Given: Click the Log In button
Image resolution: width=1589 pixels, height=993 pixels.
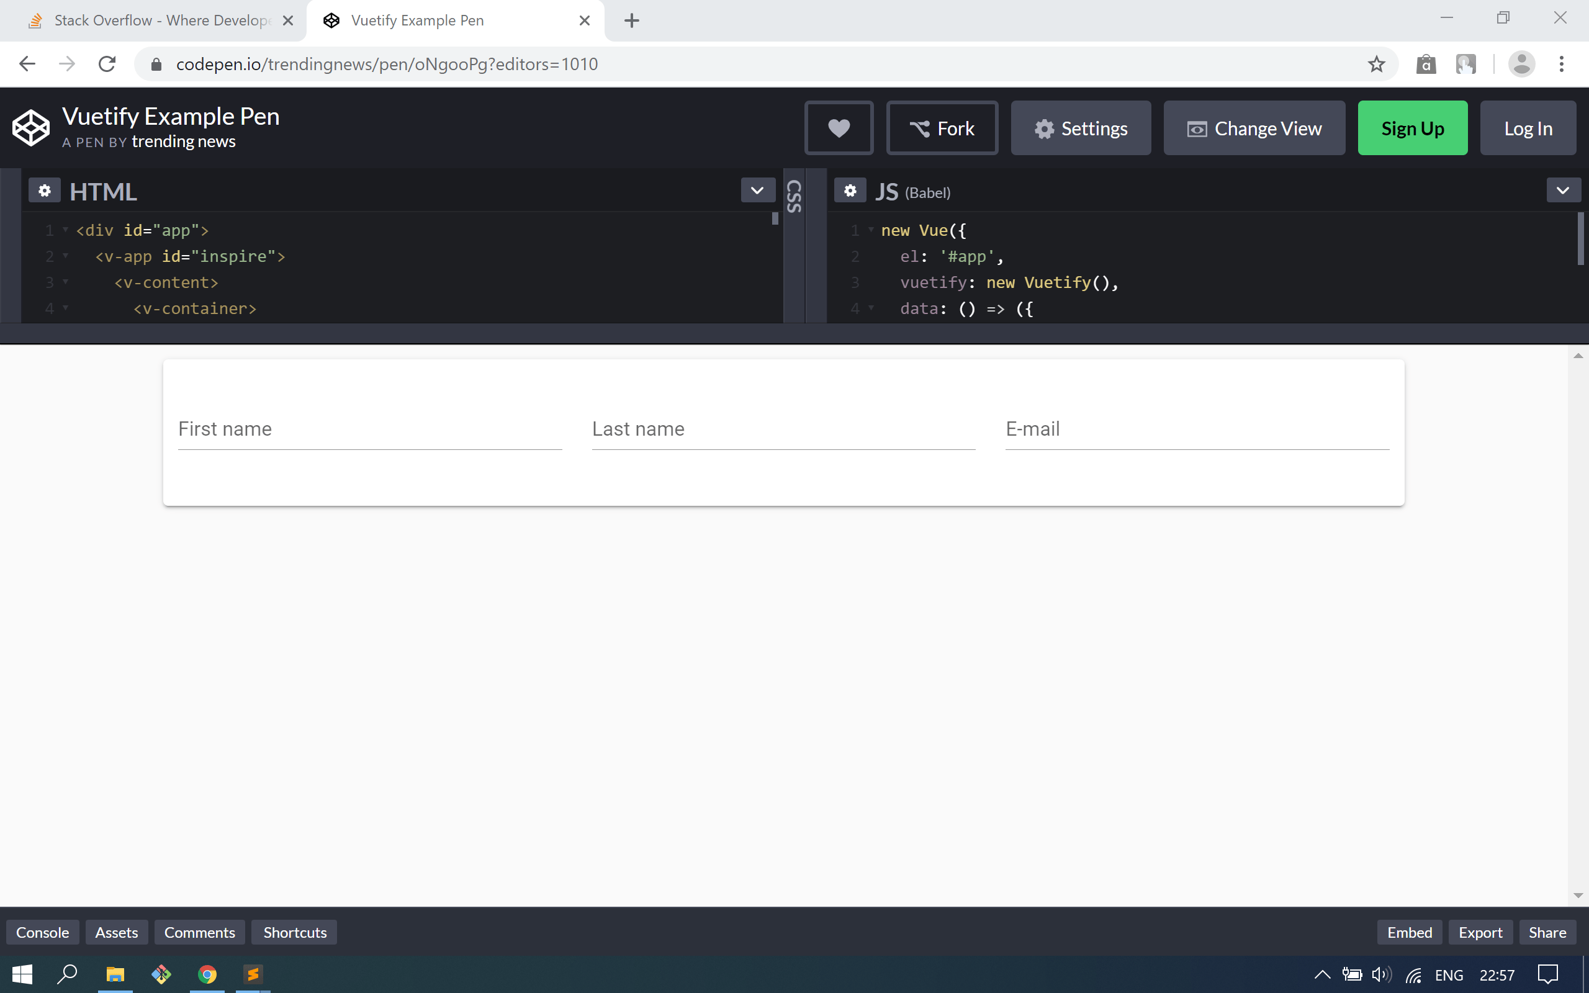Looking at the screenshot, I should click(1528, 128).
